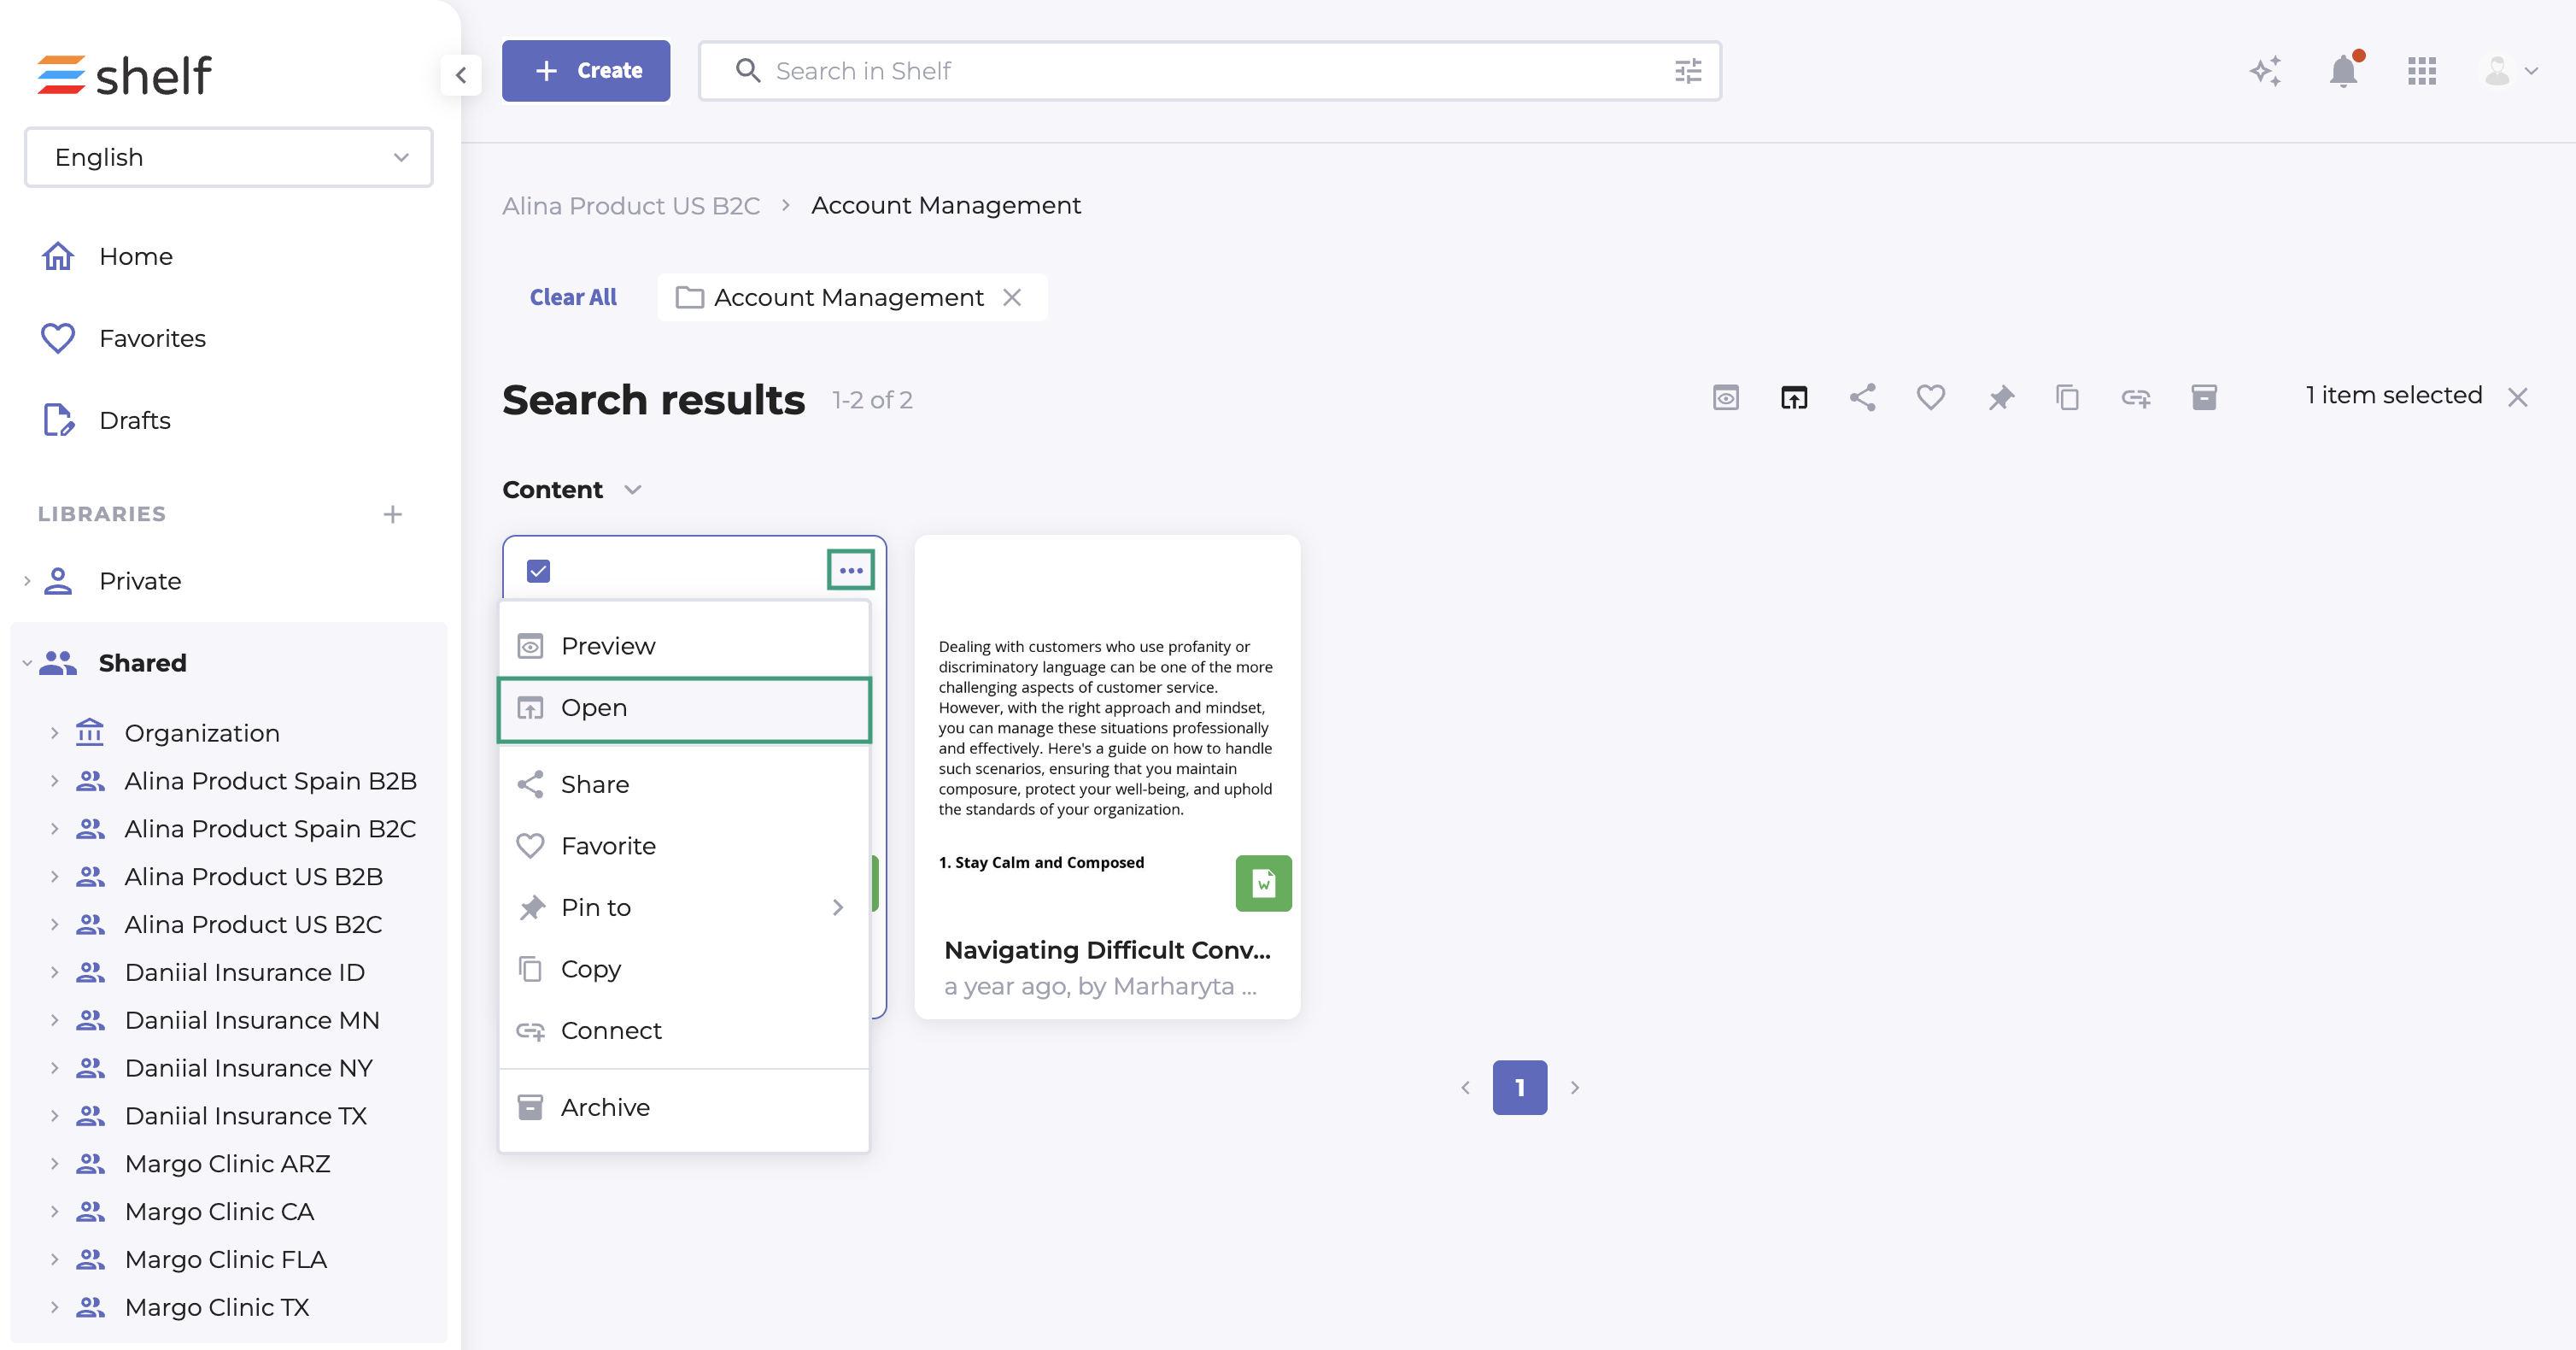Click the preview eye icon in toolbar
The height and width of the screenshot is (1350, 2576).
pos(1725,397)
